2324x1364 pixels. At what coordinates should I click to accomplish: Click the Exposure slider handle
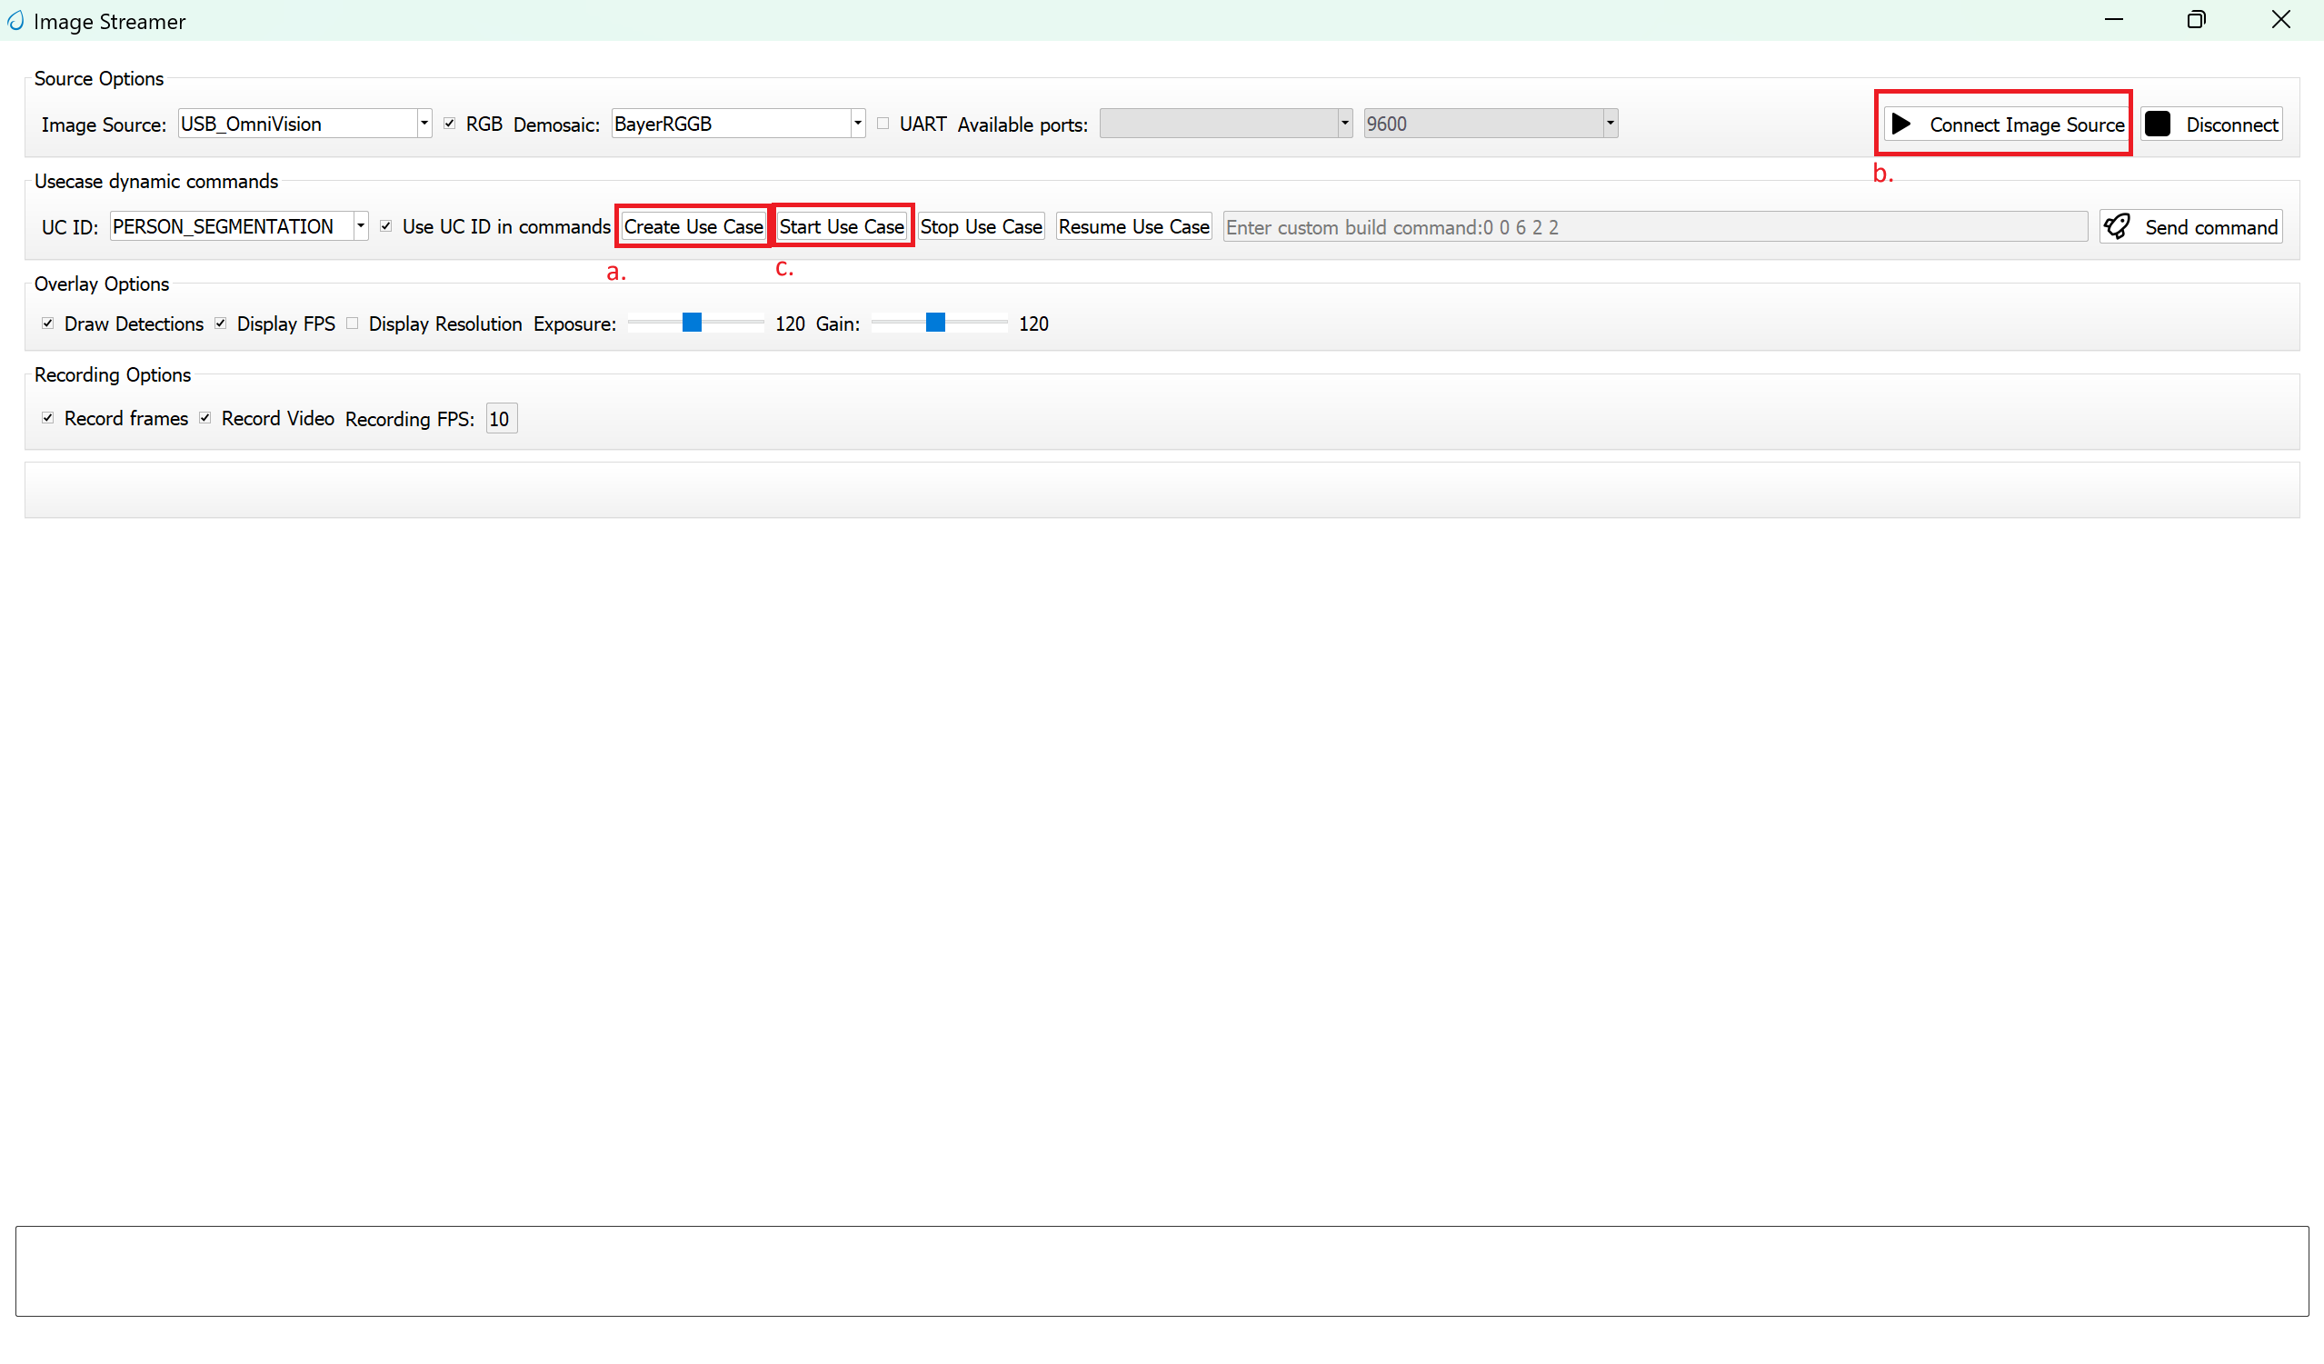(x=691, y=323)
